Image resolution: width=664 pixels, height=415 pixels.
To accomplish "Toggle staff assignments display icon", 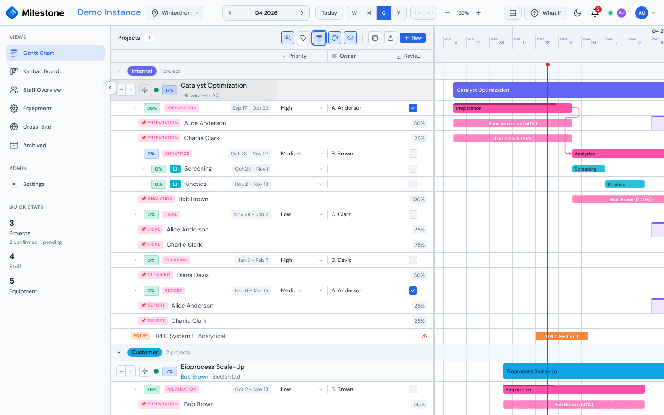I will (288, 38).
